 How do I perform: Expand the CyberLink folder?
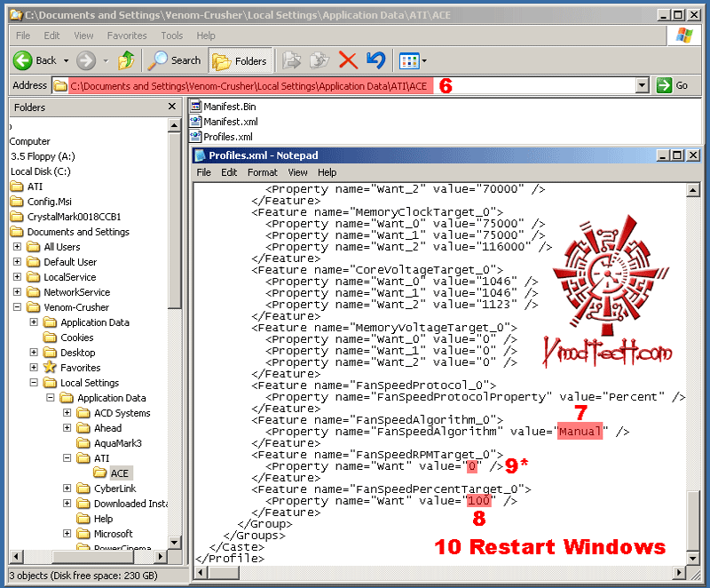tap(67, 488)
